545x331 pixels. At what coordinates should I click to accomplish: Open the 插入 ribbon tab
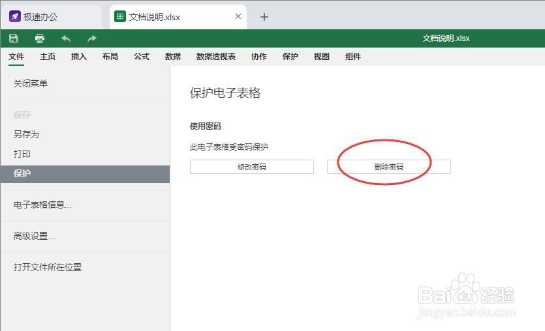pos(79,56)
